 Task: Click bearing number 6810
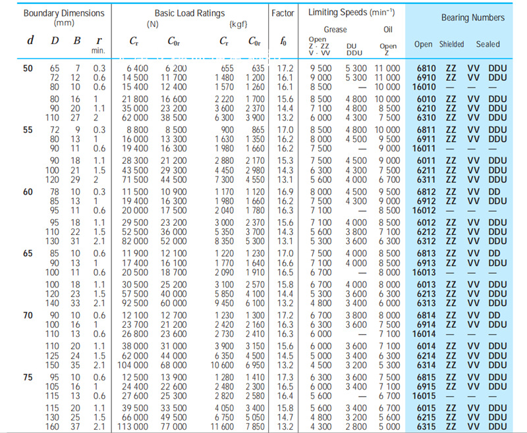pos(426,68)
